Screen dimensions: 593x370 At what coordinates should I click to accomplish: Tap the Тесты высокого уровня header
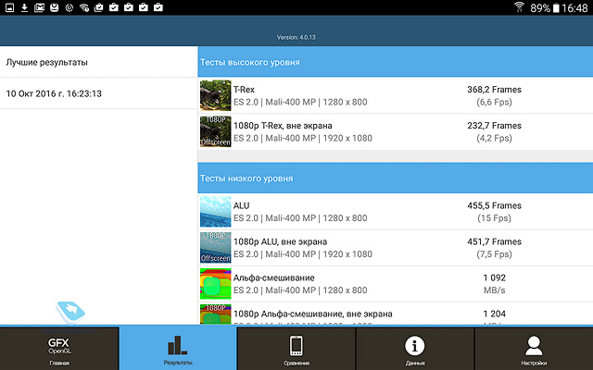point(395,62)
